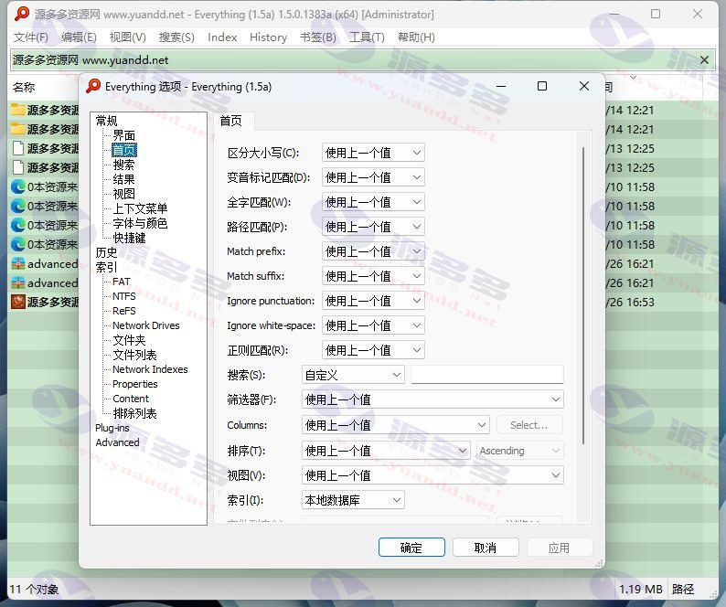Open the 路径匹配 dropdown
The width and height of the screenshot is (726, 607).
pos(373,227)
